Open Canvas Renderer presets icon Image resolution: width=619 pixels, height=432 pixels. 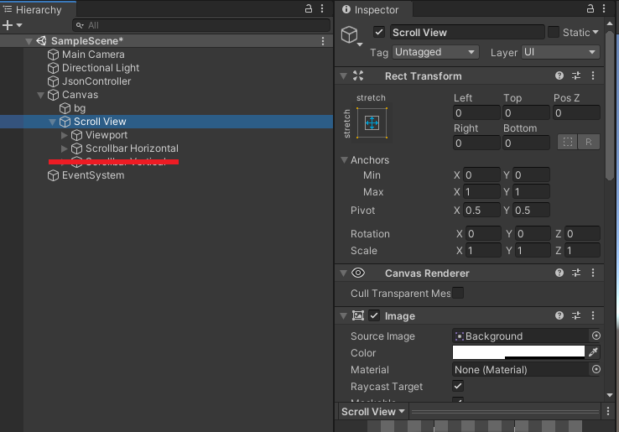point(576,273)
